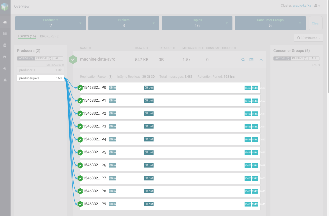
Task: Open the 30 minutes time range dropdown
Action: pos(308,38)
